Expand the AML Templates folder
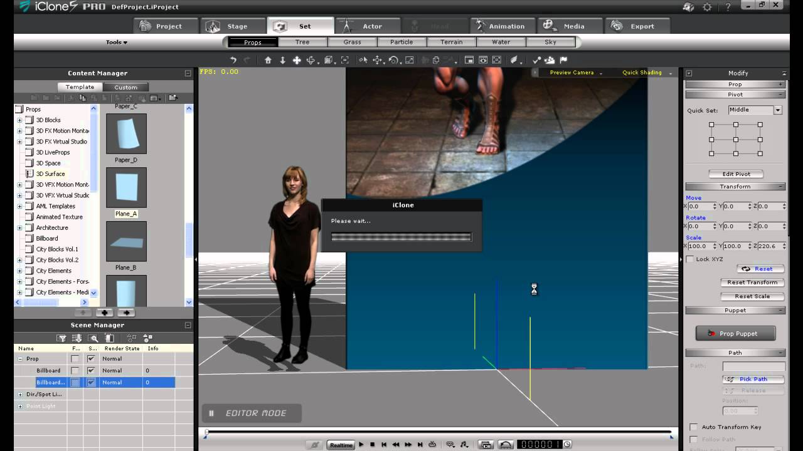This screenshot has width=803, height=451. 19,206
